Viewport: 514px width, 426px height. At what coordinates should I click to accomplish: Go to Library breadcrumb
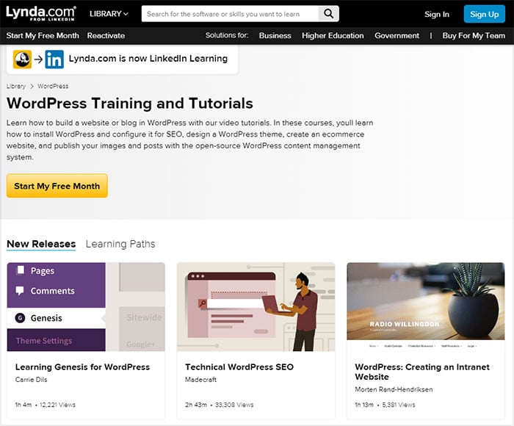tap(16, 86)
